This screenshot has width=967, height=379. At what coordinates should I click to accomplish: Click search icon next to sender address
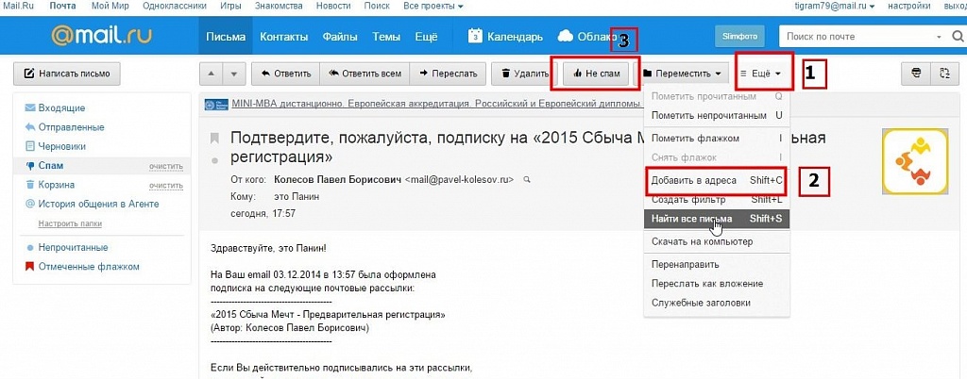coord(527,180)
